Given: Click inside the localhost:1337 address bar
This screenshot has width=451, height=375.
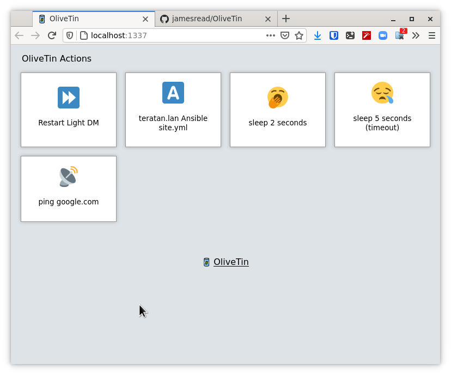Looking at the screenshot, I should 163,35.
